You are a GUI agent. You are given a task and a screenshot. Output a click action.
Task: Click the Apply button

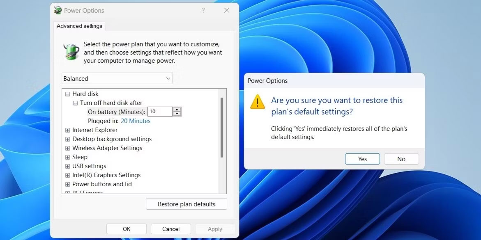215,229
